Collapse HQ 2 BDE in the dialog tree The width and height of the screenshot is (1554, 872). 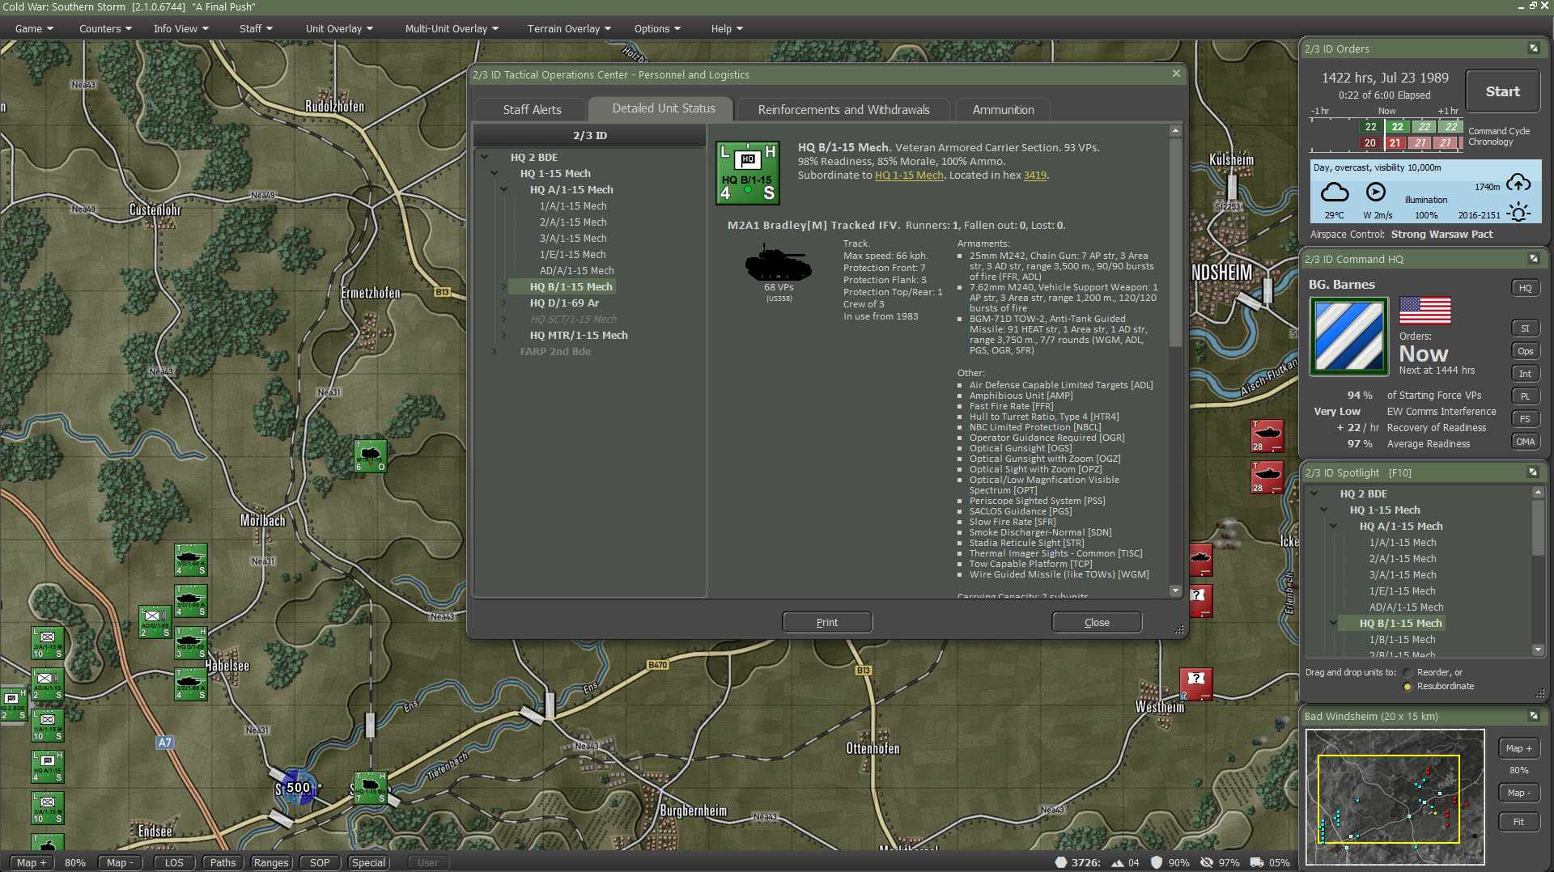pyautogui.click(x=485, y=157)
